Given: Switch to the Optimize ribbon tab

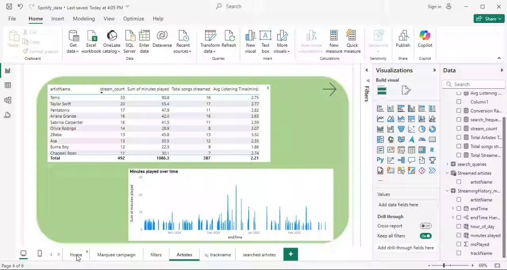Looking at the screenshot, I should pos(133,19).
